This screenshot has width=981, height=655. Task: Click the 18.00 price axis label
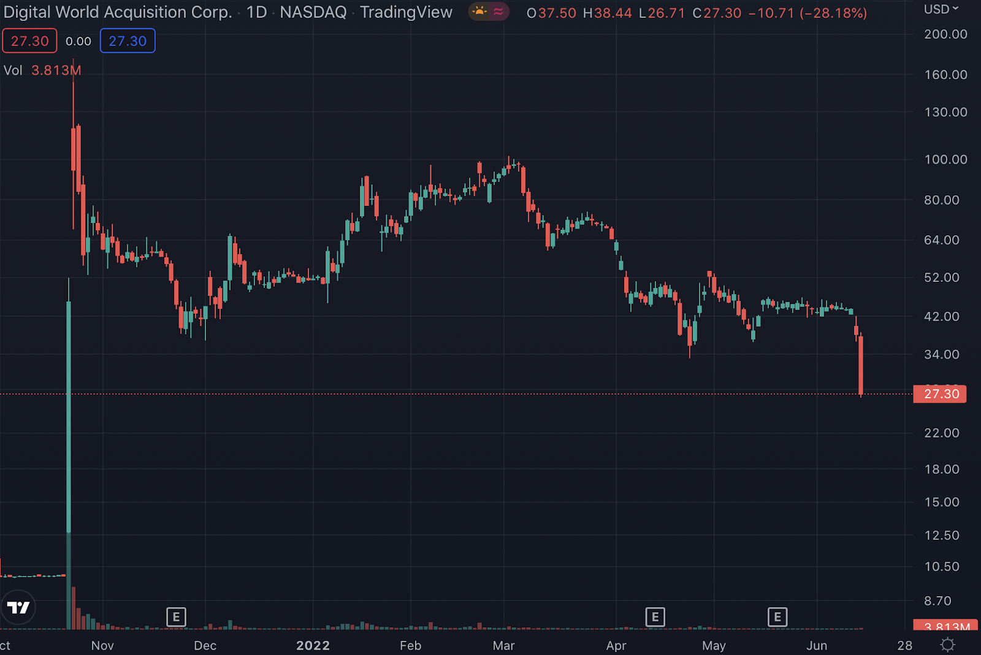[x=942, y=469]
